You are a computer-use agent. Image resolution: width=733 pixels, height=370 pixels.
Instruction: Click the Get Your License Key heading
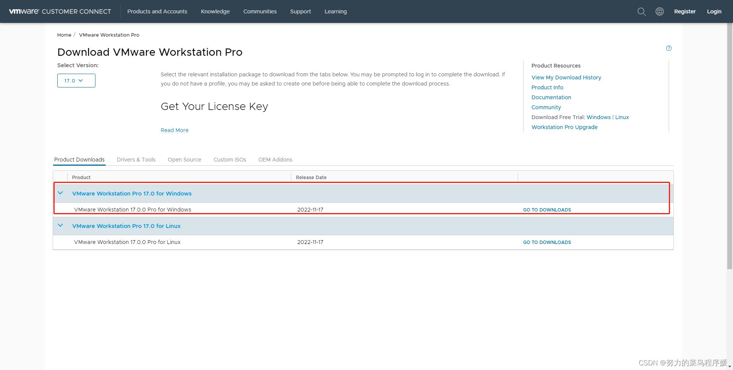(x=214, y=106)
